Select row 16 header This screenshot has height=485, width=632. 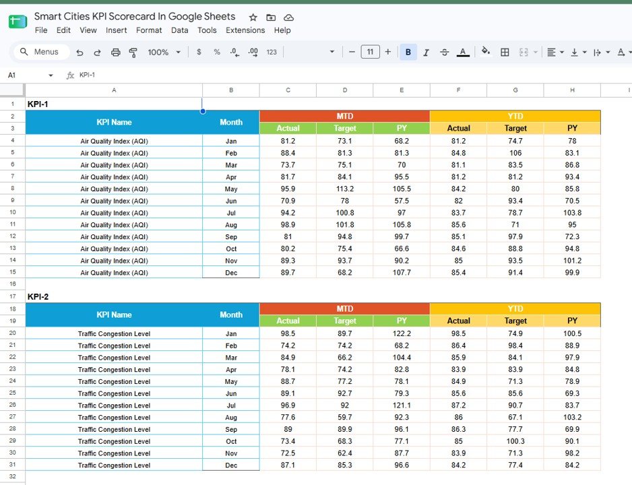pyautogui.click(x=13, y=284)
